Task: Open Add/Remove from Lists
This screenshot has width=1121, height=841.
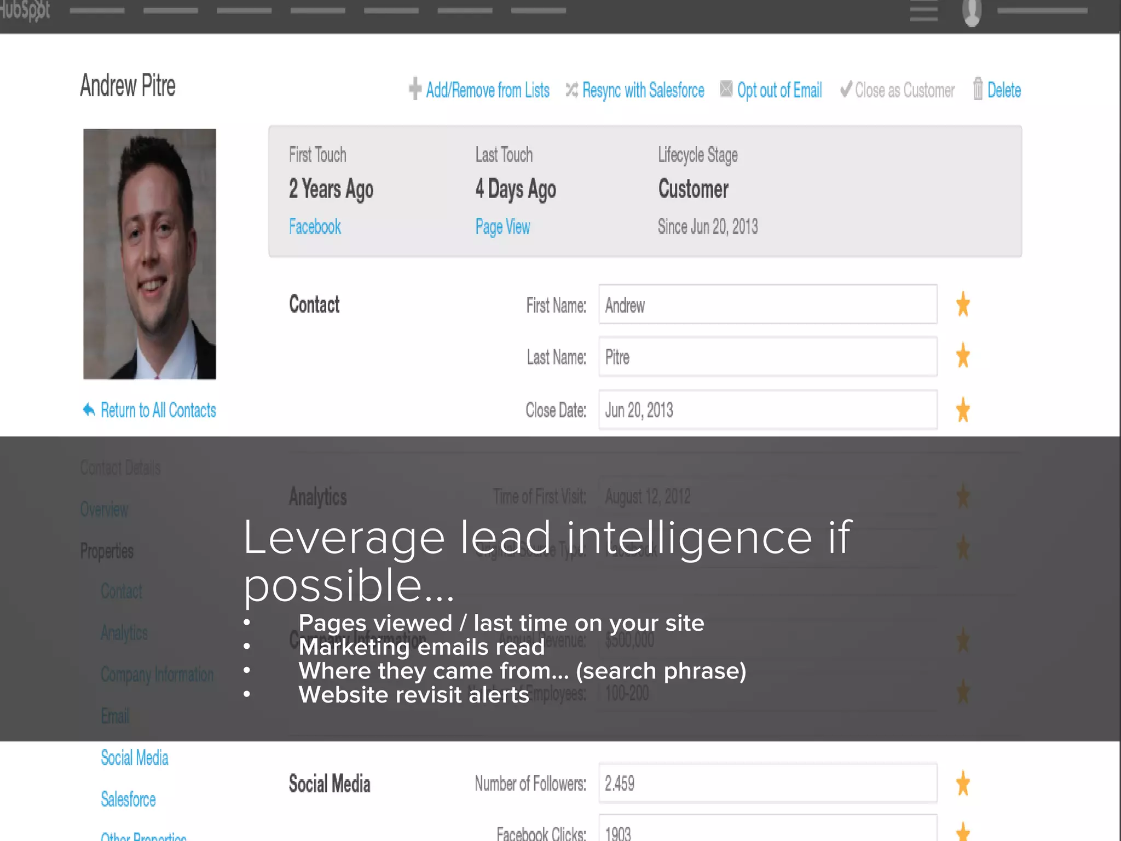Action: (488, 90)
